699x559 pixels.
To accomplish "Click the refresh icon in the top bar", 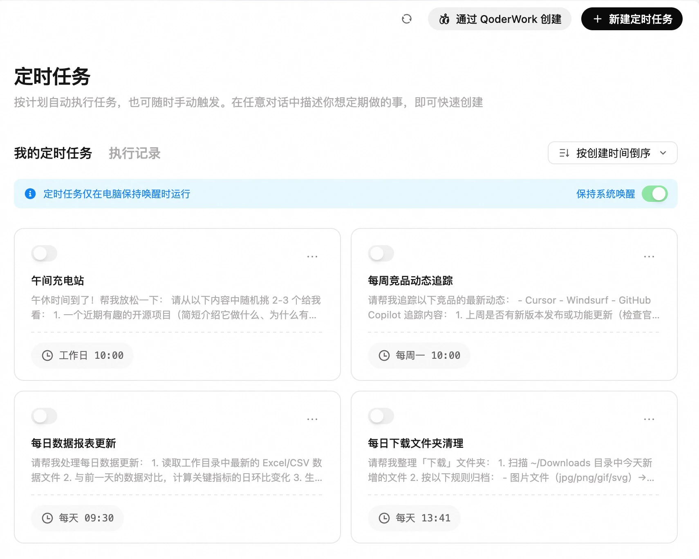I will pyautogui.click(x=406, y=19).
